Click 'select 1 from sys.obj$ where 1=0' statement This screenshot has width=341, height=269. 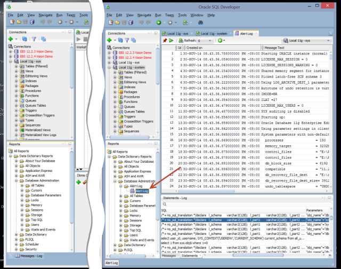184,243
